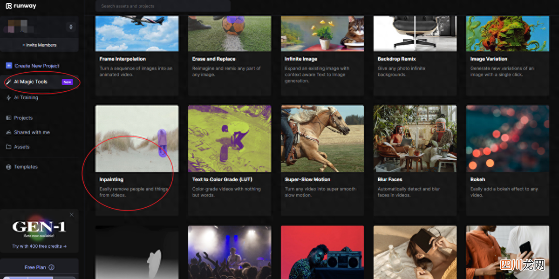Click the Search assets and projects field

point(163,6)
